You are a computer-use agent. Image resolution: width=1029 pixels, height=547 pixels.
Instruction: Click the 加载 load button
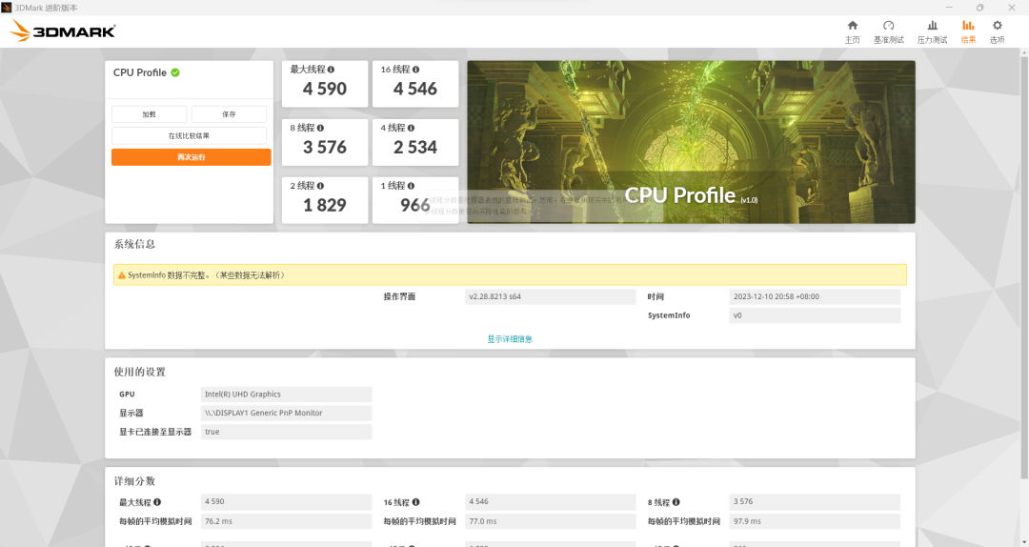(x=149, y=114)
